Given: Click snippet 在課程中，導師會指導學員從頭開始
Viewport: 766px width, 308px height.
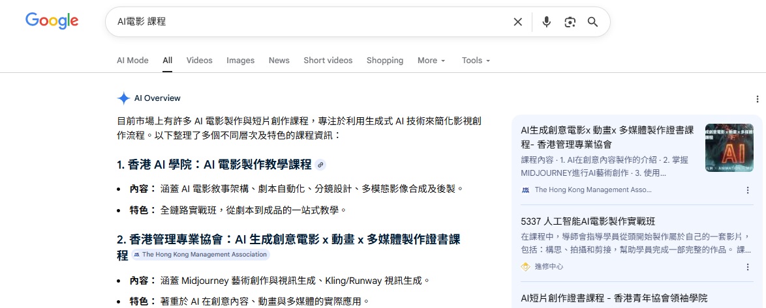Looking at the screenshot, I should tap(636, 243).
